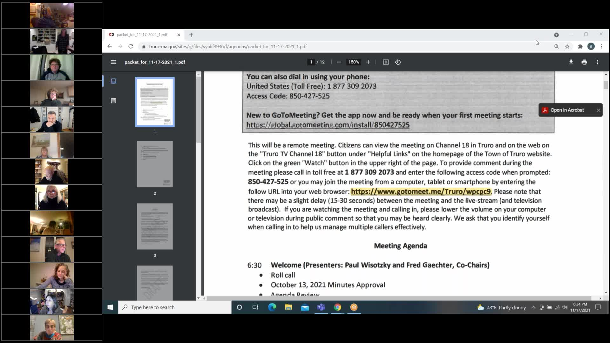Click the page number input field

pyautogui.click(x=311, y=62)
